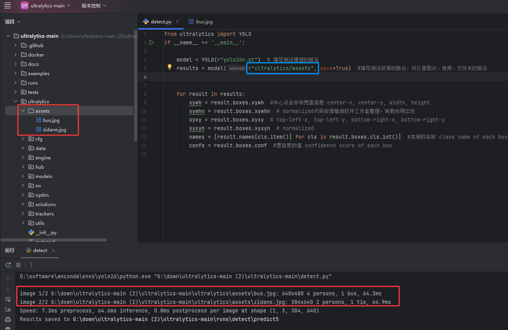Select bus.jpg in the project tree

[x=51, y=120]
